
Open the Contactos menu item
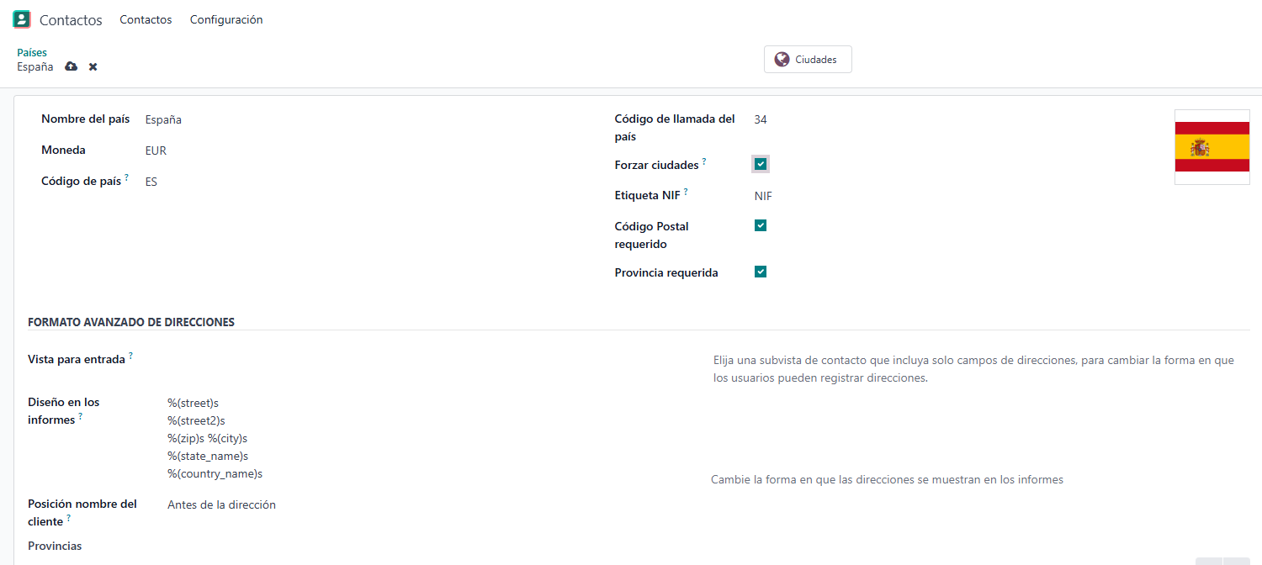click(x=146, y=19)
